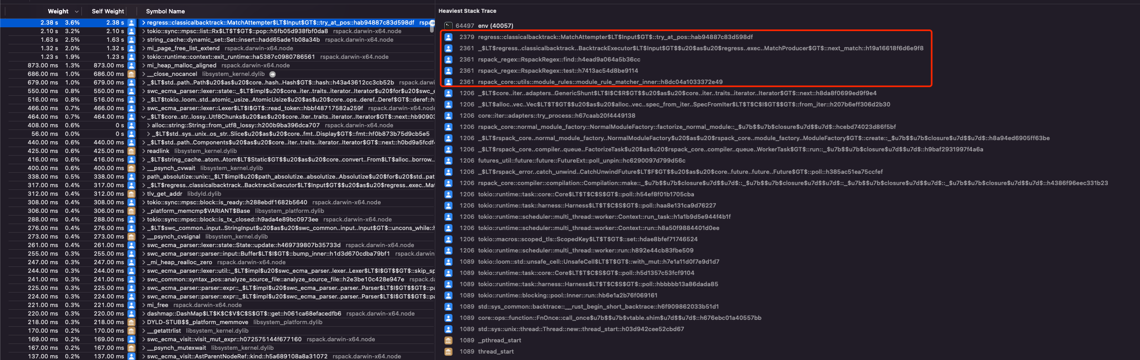The height and width of the screenshot is (360, 1140).
Task: Click user-code icon on dashmap get row
Action: tap(131, 313)
